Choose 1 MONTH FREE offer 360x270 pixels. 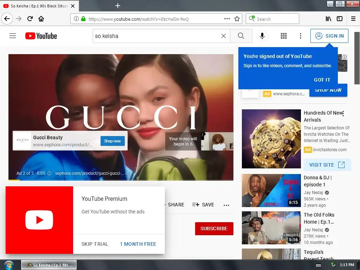point(138,244)
